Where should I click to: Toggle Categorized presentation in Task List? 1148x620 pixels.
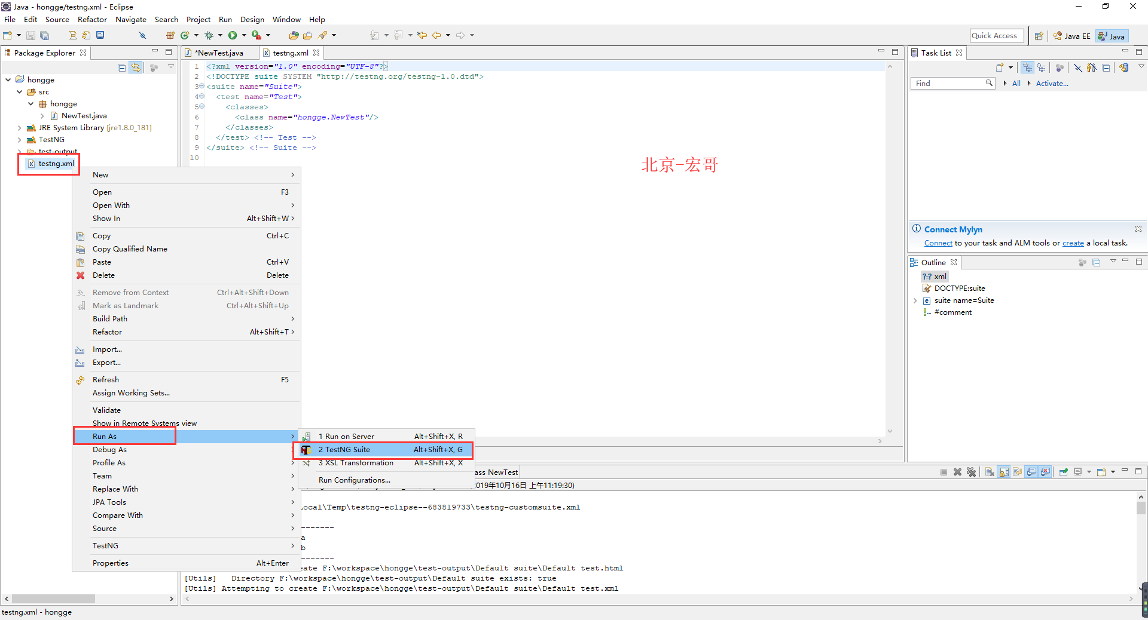coord(1027,67)
